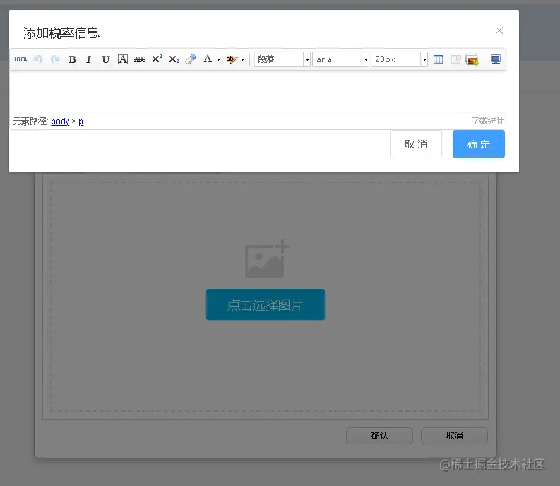560x486 pixels.
Task: Click the 取消 button in tax dialog
Action: point(416,144)
